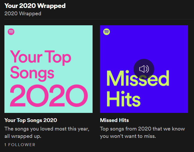Click the now-playing speaker icon on Missed Hits
This screenshot has height=152, width=194.
click(144, 69)
